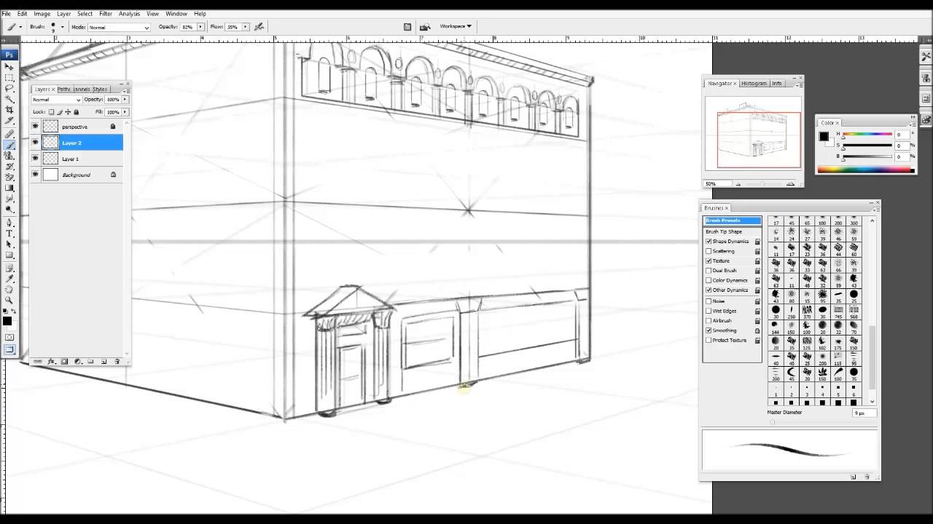Screen dimensions: 933x524
Task: Enable Dual Brush checkbox
Action: click(x=708, y=271)
